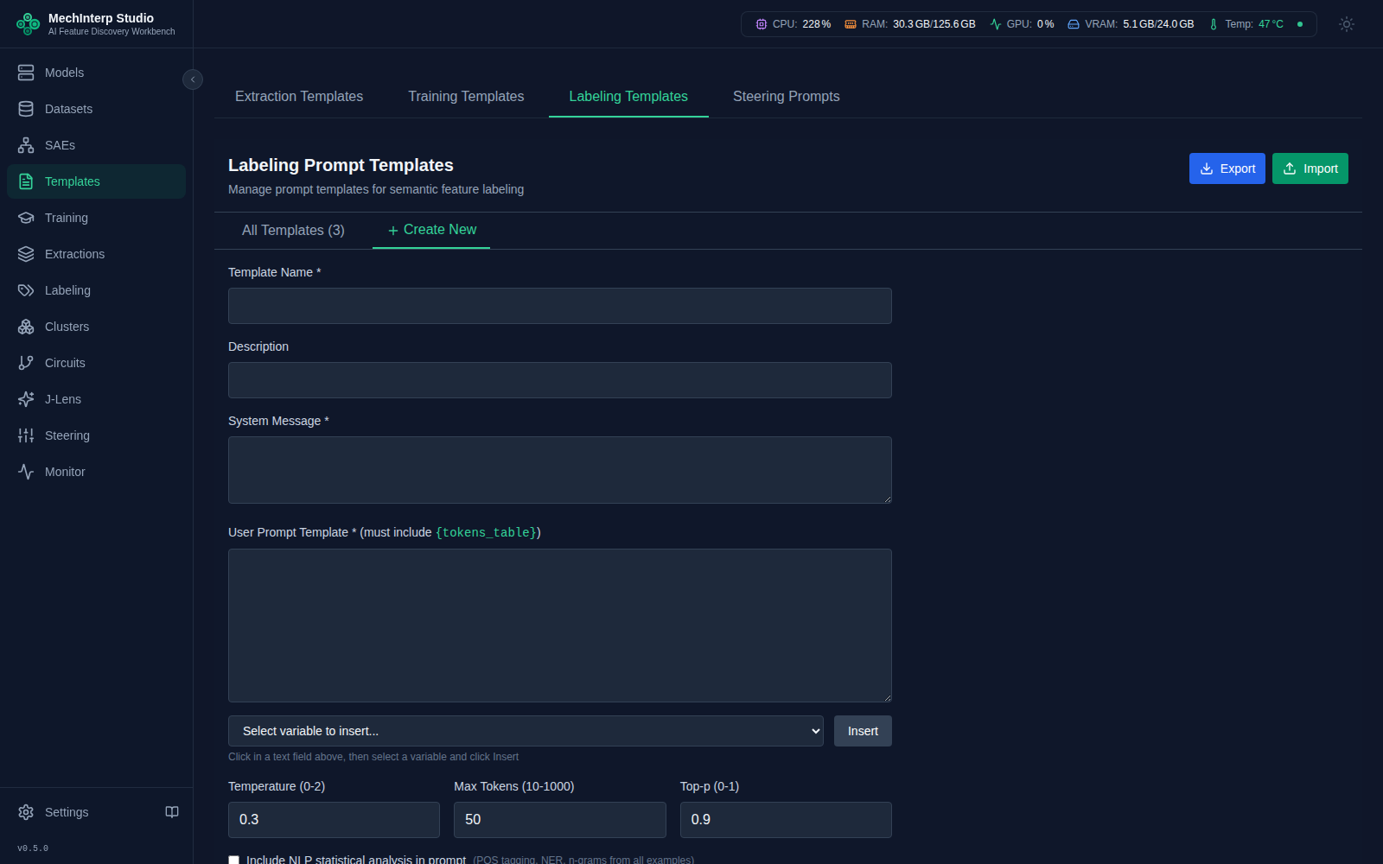The height and width of the screenshot is (864, 1383).
Task: Enable NLP statistical analysis checkbox
Action: (x=233, y=860)
